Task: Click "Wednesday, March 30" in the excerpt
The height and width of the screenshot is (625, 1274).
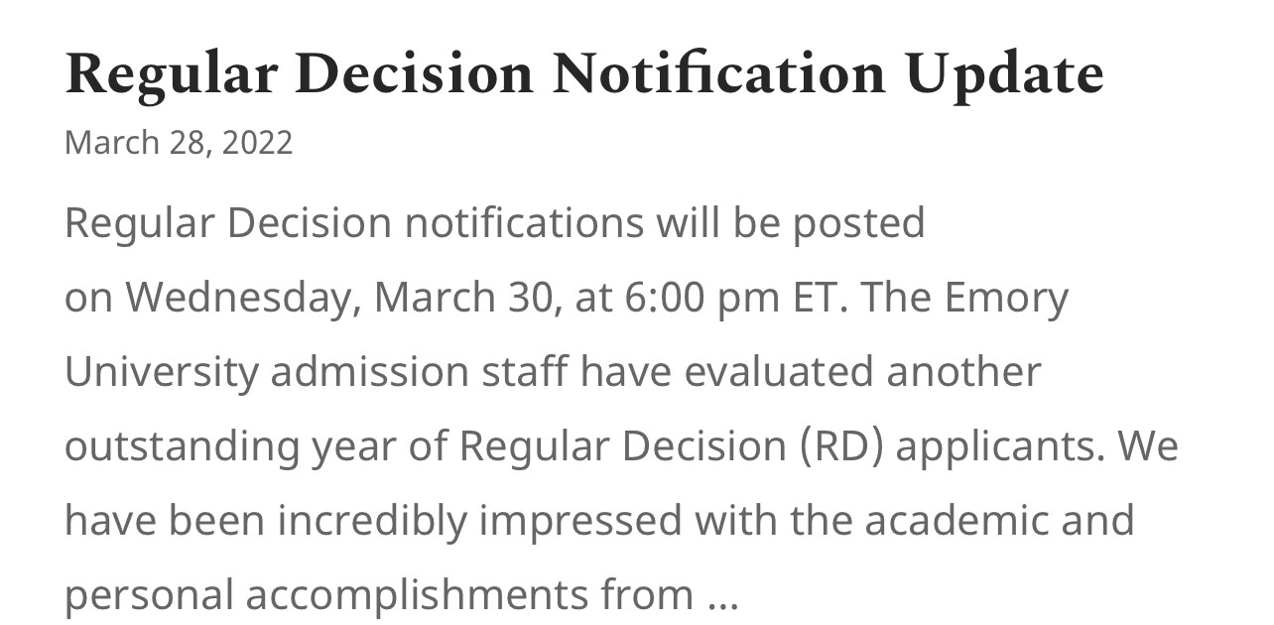Action: coord(338,299)
